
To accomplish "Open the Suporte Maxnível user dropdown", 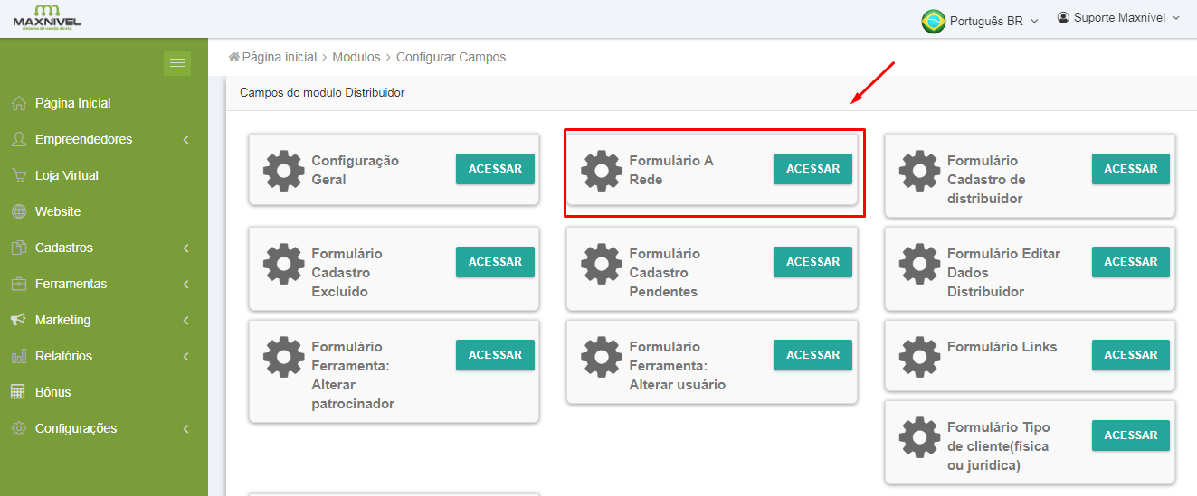I will coord(1119,18).
